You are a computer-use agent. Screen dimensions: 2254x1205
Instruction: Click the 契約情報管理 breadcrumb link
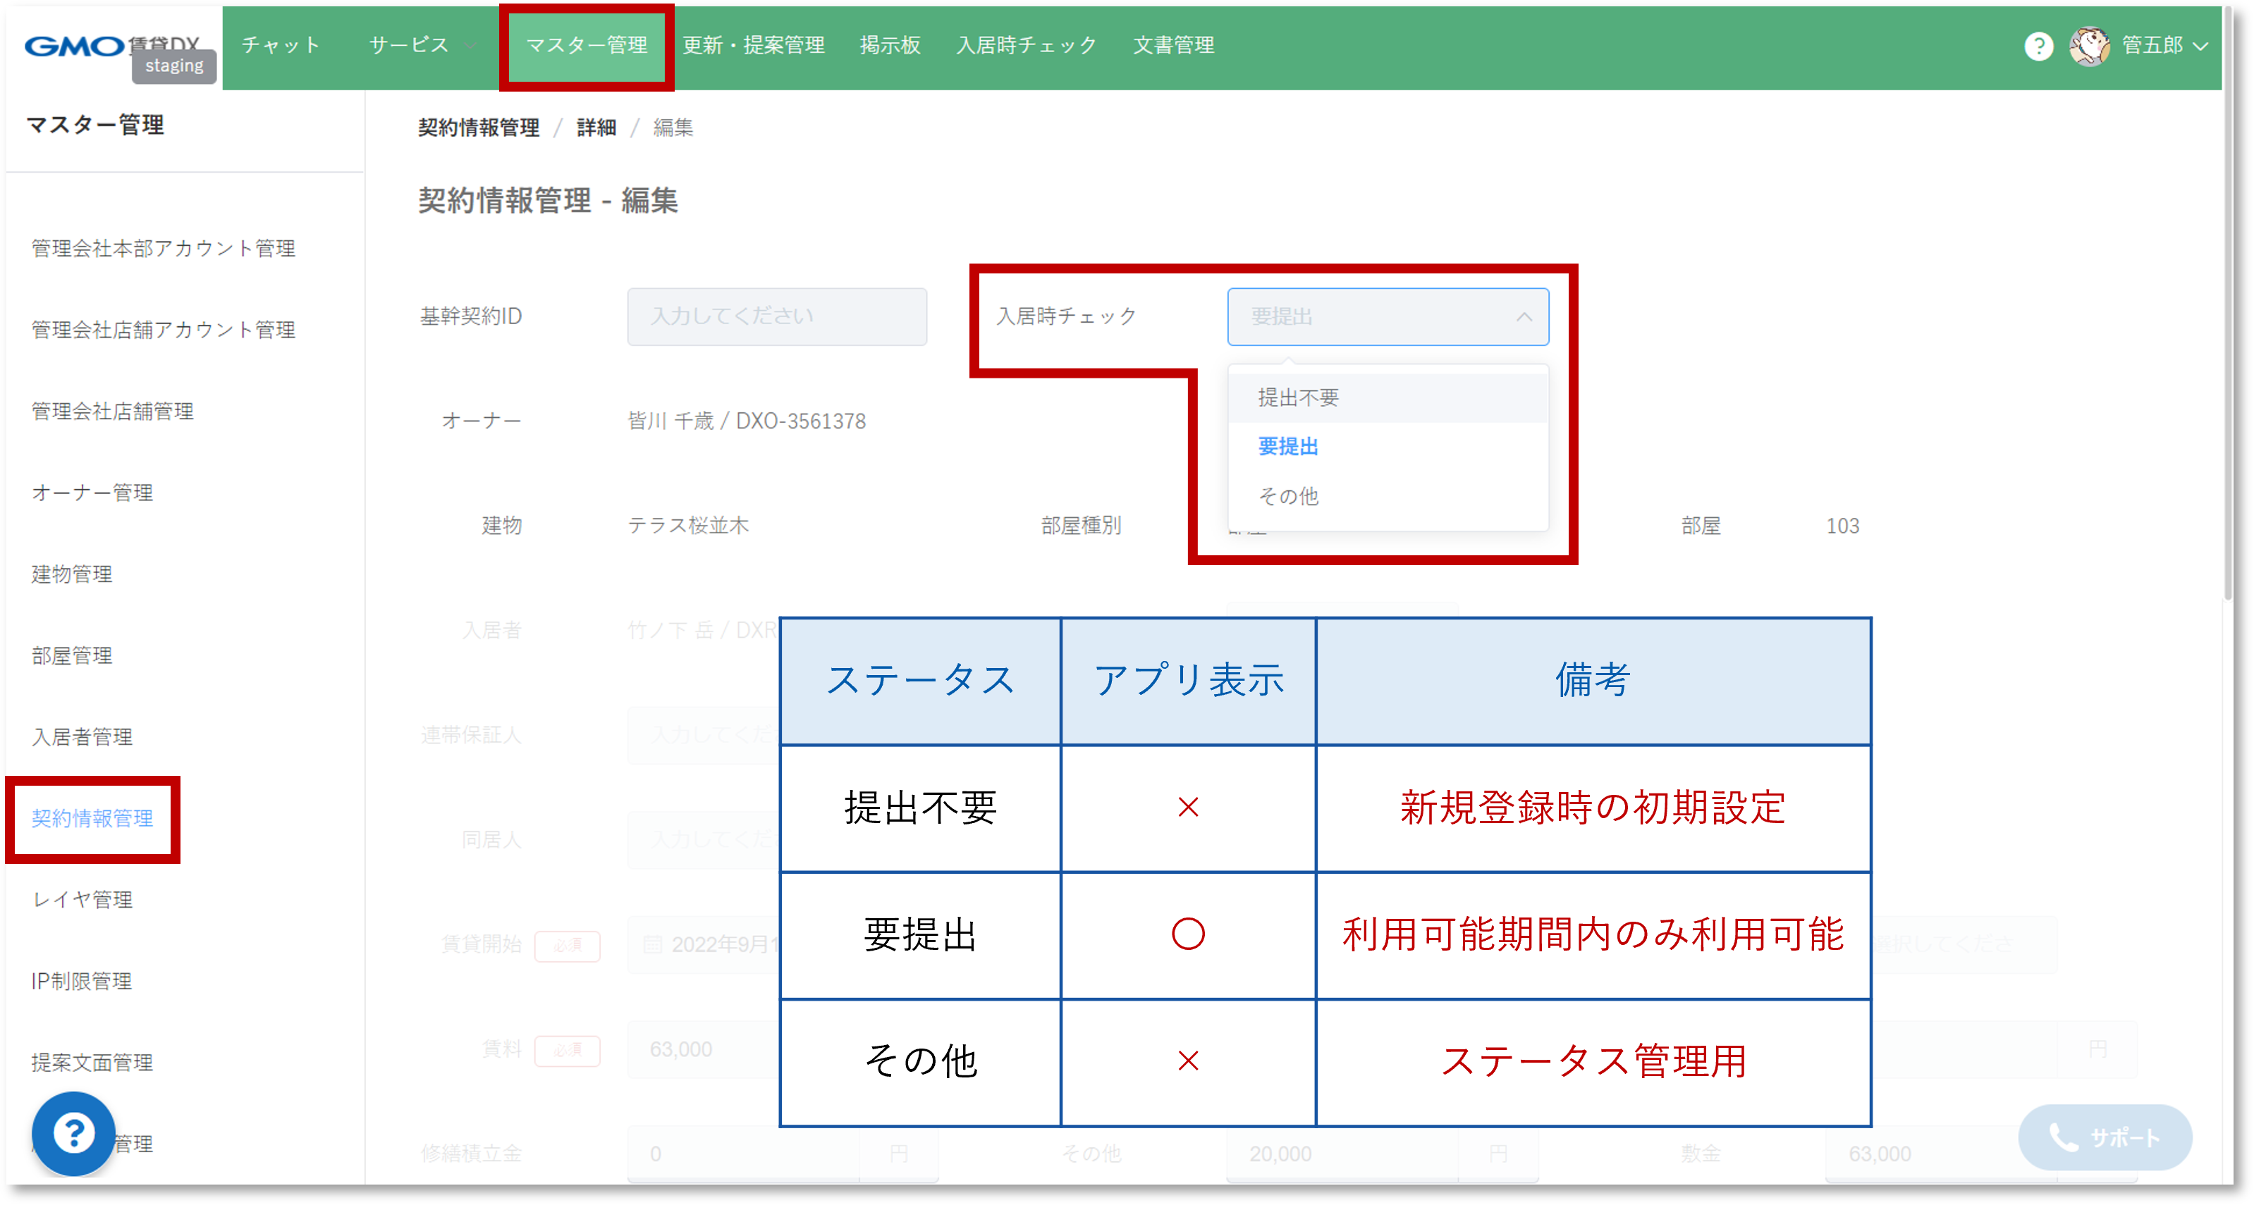pyautogui.click(x=479, y=127)
